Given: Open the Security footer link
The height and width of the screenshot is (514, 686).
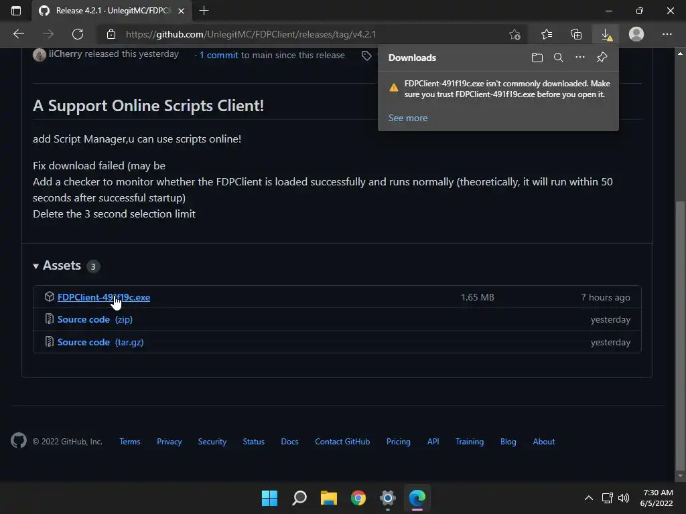Looking at the screenshot, I should (212, 442).
